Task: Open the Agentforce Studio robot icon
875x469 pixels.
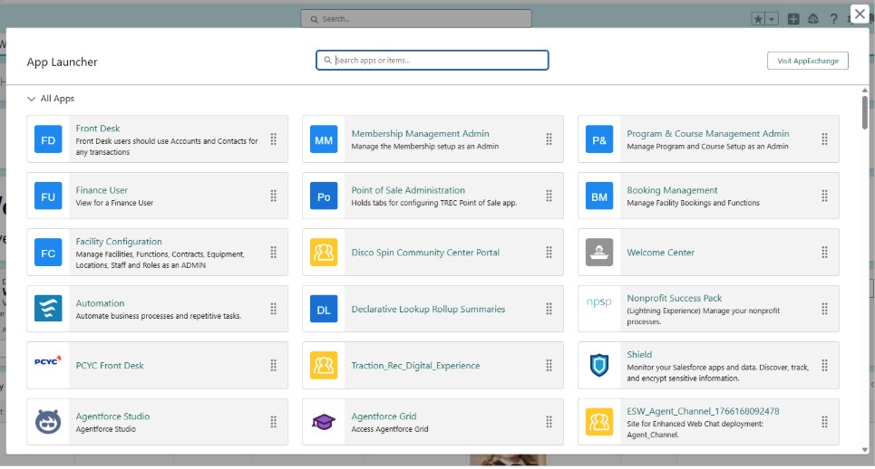Action: (48, 422)
